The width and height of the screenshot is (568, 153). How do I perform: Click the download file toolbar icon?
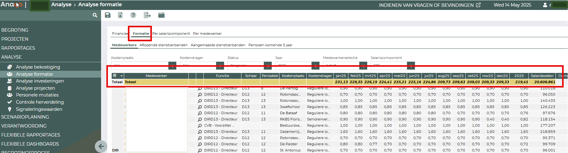point(120,15)
